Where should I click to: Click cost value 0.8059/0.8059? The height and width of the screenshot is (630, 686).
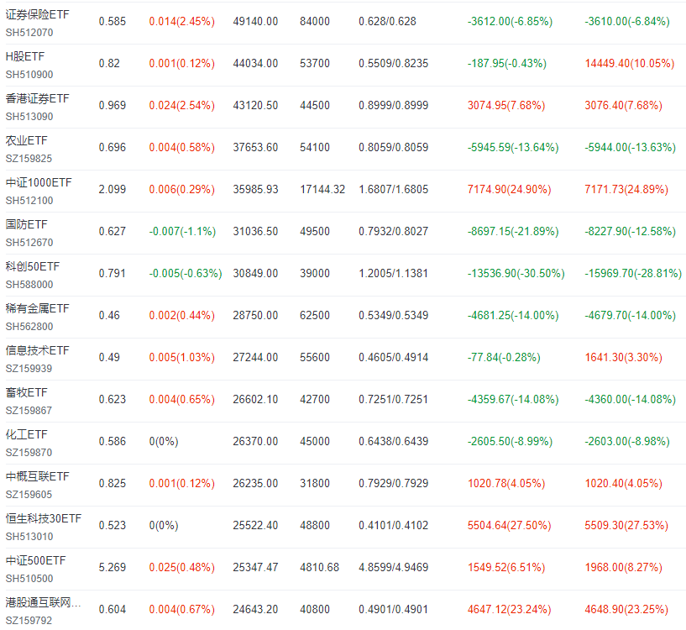(x=393, y=148)
